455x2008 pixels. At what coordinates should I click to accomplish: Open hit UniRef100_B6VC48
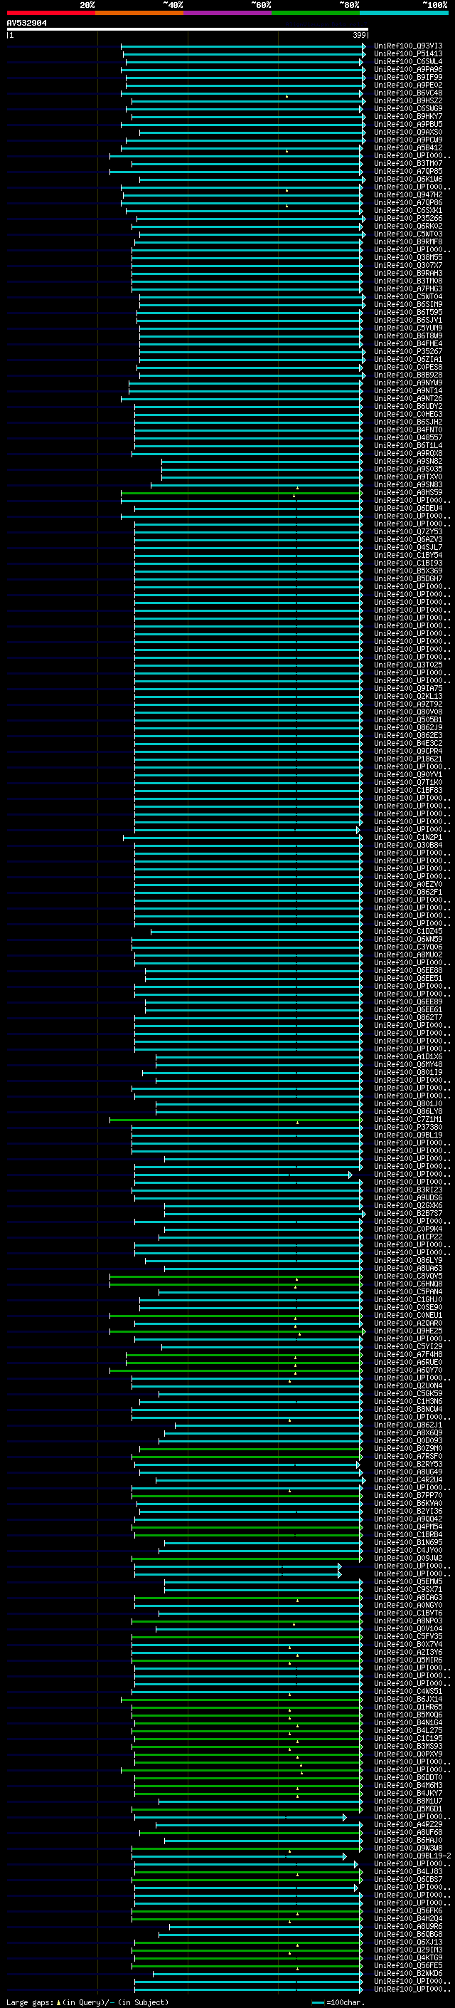[407, 93]
